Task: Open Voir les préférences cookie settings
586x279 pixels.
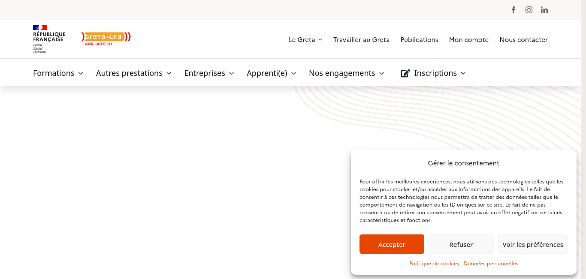Action: pos(533,244)
